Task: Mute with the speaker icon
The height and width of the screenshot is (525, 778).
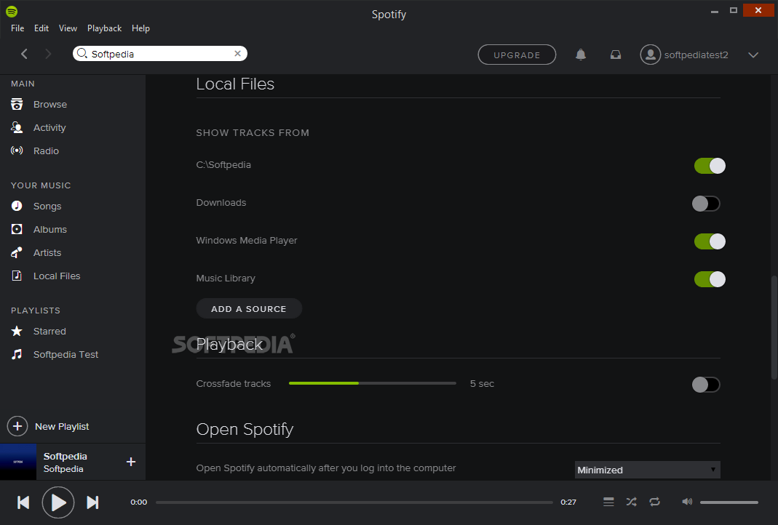Action: click(687, 502)
